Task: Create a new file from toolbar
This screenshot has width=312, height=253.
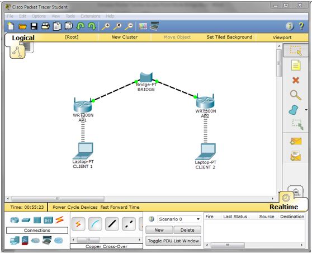Action: (x=11, y=26)
